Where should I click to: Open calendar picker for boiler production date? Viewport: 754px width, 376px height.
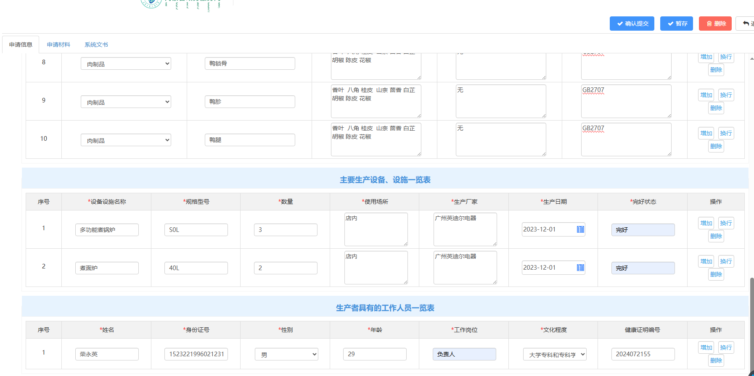point(580,229)
